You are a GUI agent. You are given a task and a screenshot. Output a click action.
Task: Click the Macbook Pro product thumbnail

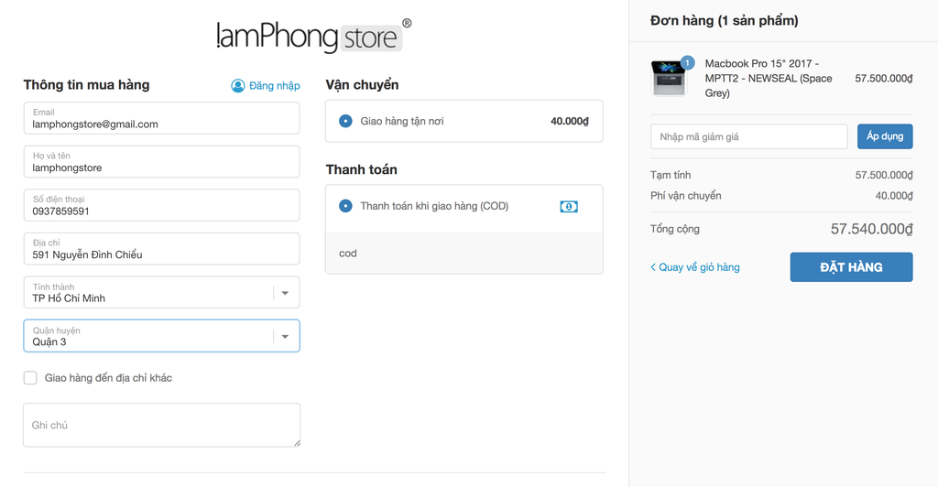click(667, 78)
